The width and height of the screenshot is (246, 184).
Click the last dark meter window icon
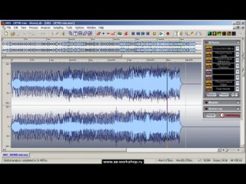pos(234,34)
